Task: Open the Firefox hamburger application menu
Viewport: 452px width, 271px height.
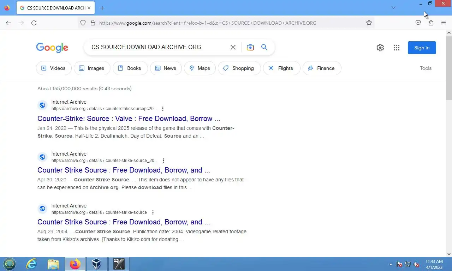Action: (444, 23)
